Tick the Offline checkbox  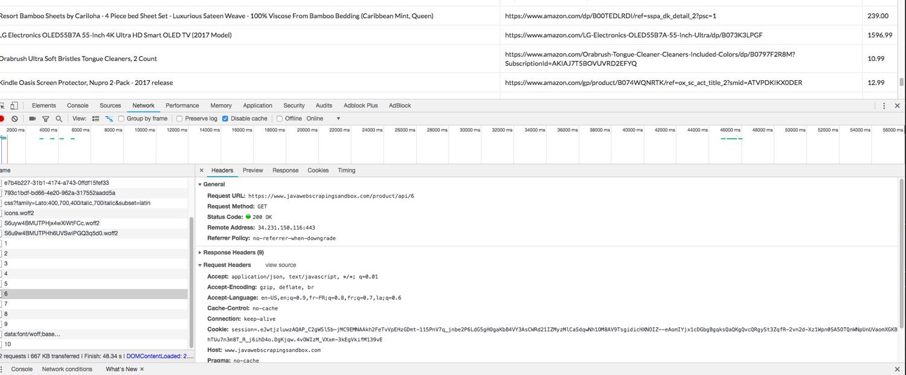(279, 119)
